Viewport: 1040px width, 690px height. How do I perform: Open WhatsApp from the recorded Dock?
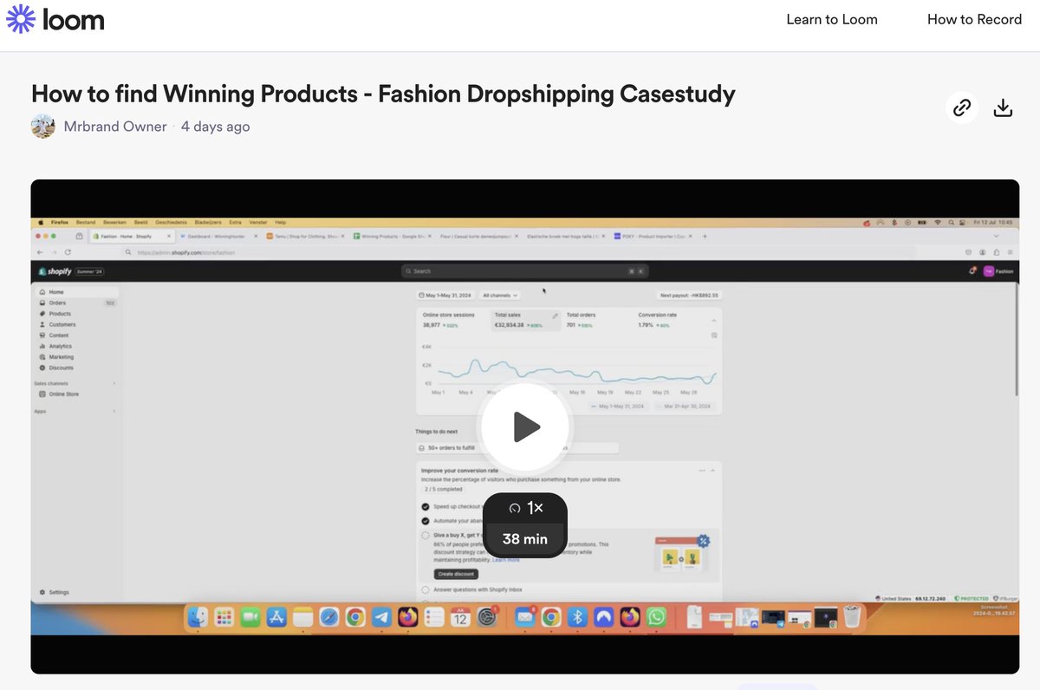(x=656, y=617)
